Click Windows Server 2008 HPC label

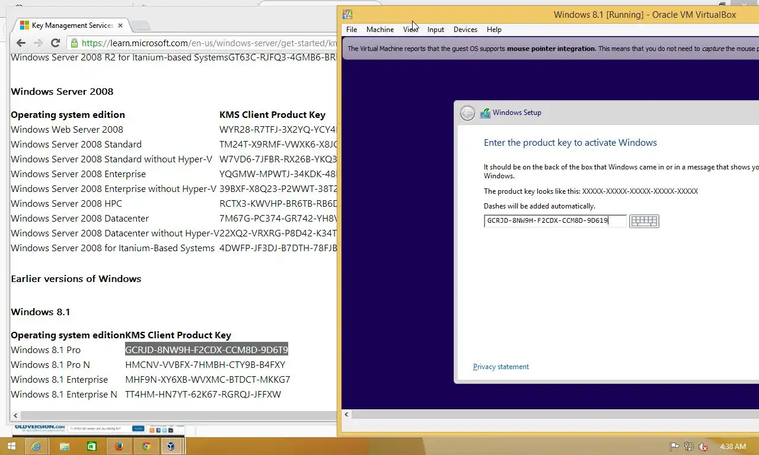(x=66, y=203)
